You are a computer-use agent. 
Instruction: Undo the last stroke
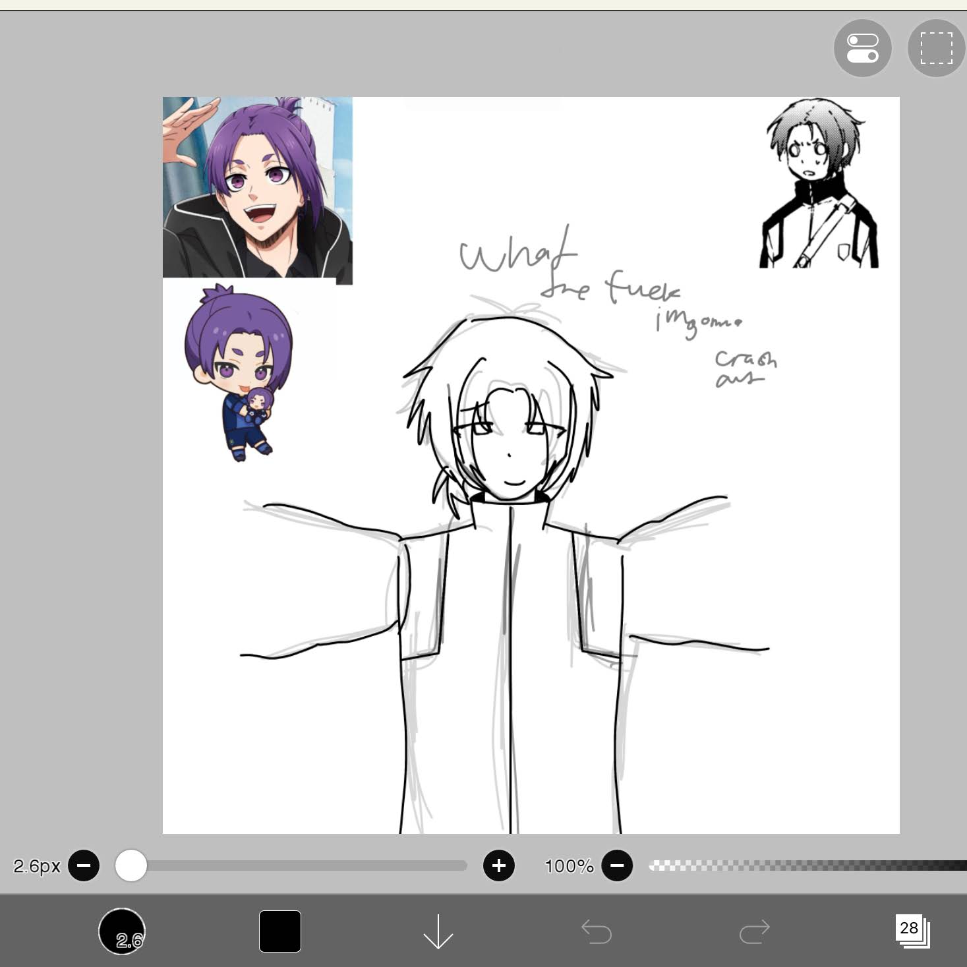[x=597, y=931]
